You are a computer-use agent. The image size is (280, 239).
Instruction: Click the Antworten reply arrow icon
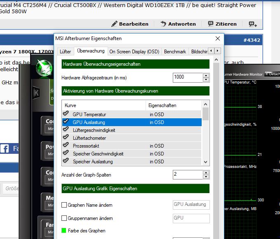[163, 24]
